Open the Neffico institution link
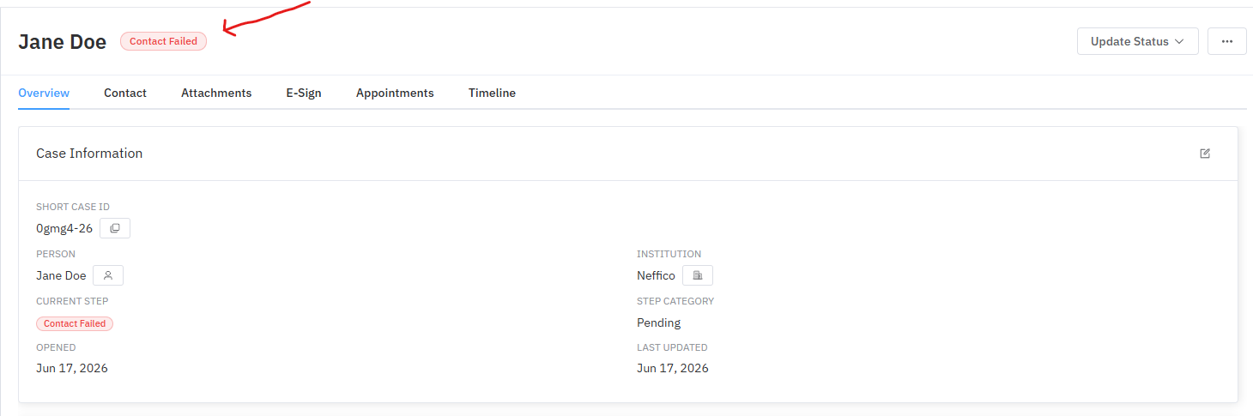Viewport: 1253px width, 416px height. pos(656,275)
